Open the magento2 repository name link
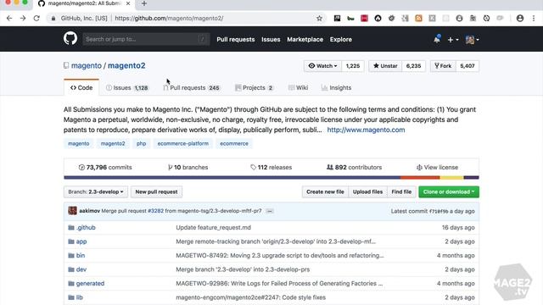 126,66
